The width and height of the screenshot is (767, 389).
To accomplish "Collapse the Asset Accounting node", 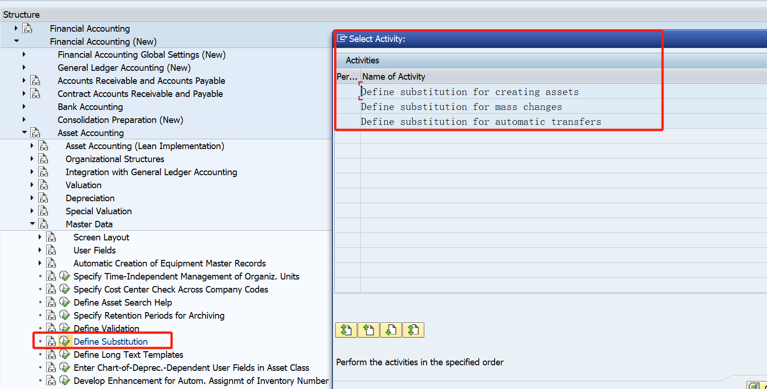I will click(24, 132).
